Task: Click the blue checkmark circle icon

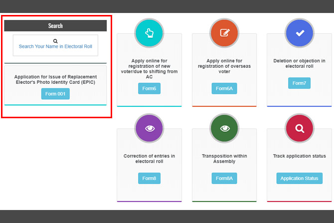Action: [x=299, y=33]
